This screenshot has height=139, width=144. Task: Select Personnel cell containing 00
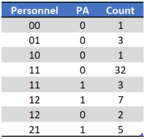(x=35, y=25)
